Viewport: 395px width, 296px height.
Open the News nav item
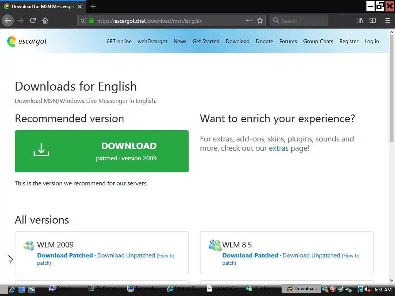[x=180, y=41]
